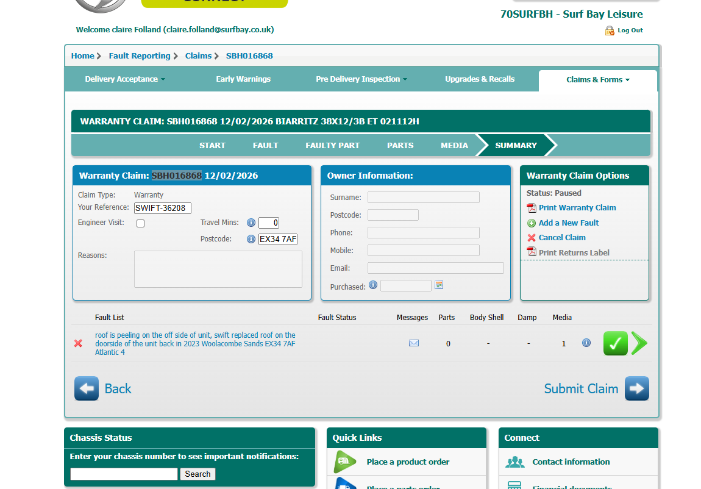Open the Purchased date calendar picker

(439, 285)
